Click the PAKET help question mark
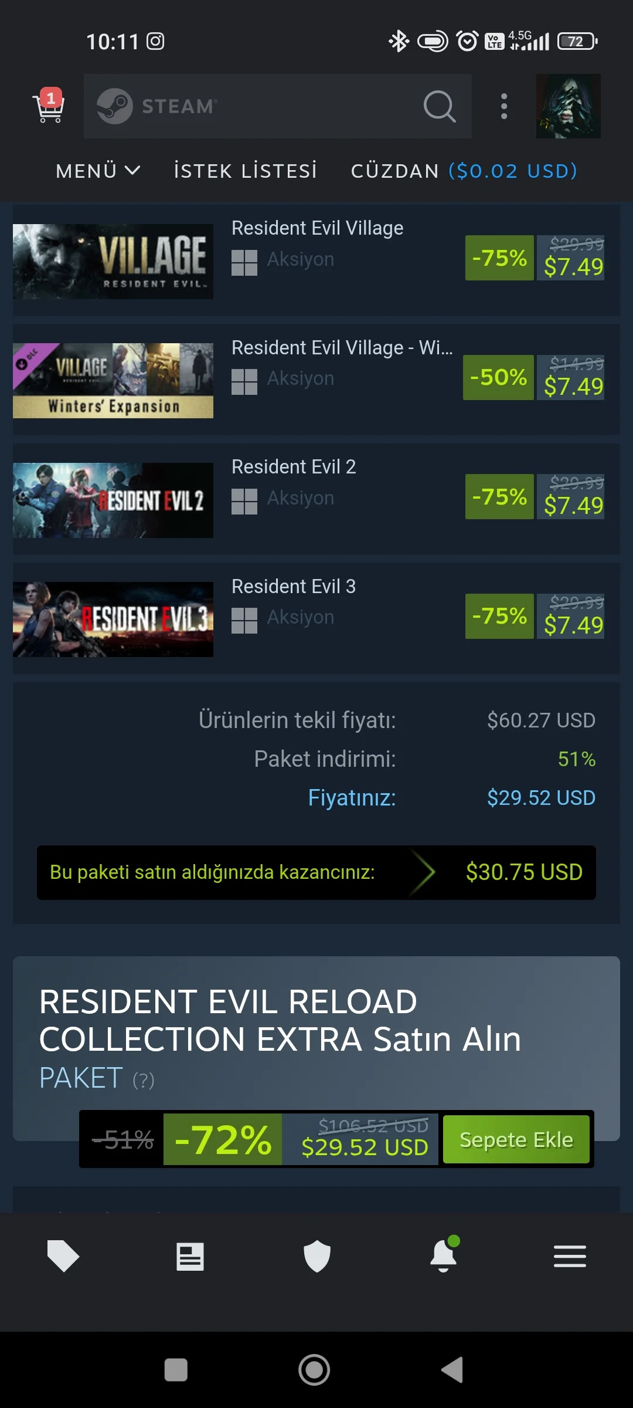Viewport: 633px width, 1408px height. coord(144,1080)
